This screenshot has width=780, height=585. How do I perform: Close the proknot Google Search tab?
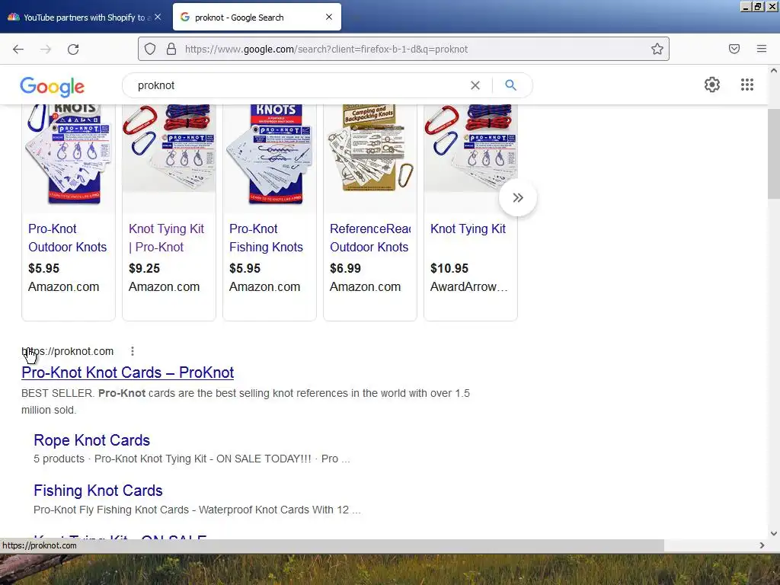pos(329,17)
